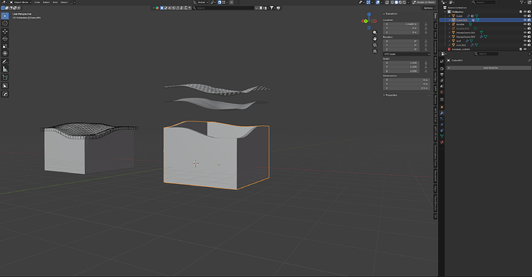Click the properties editor search field
Viewport: 532px width, 277px height.
(x=487, y=54)
